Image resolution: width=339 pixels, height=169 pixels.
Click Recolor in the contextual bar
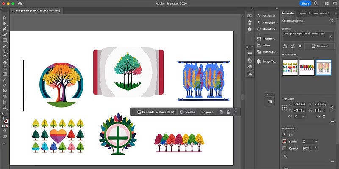[x=186, y=112]
